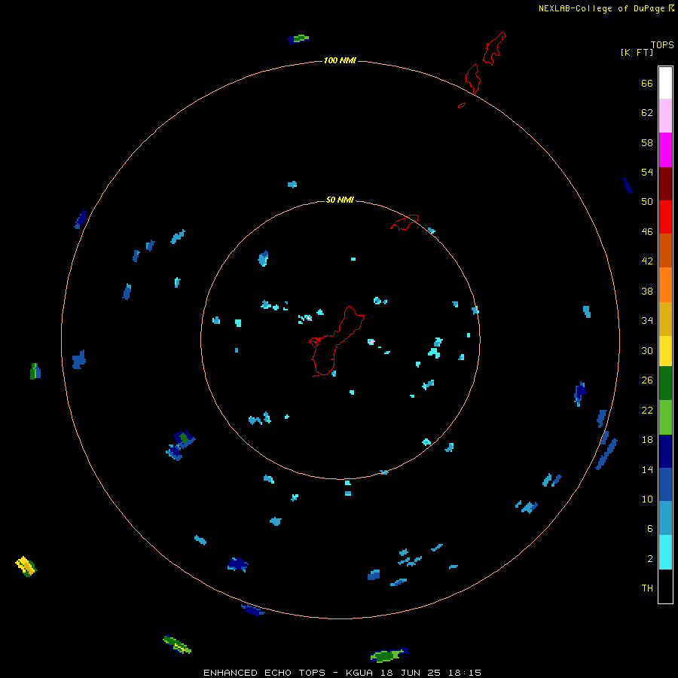The image size is (678, 678).
Task: Click the [K FT] units label
Action: click(637, 52)
